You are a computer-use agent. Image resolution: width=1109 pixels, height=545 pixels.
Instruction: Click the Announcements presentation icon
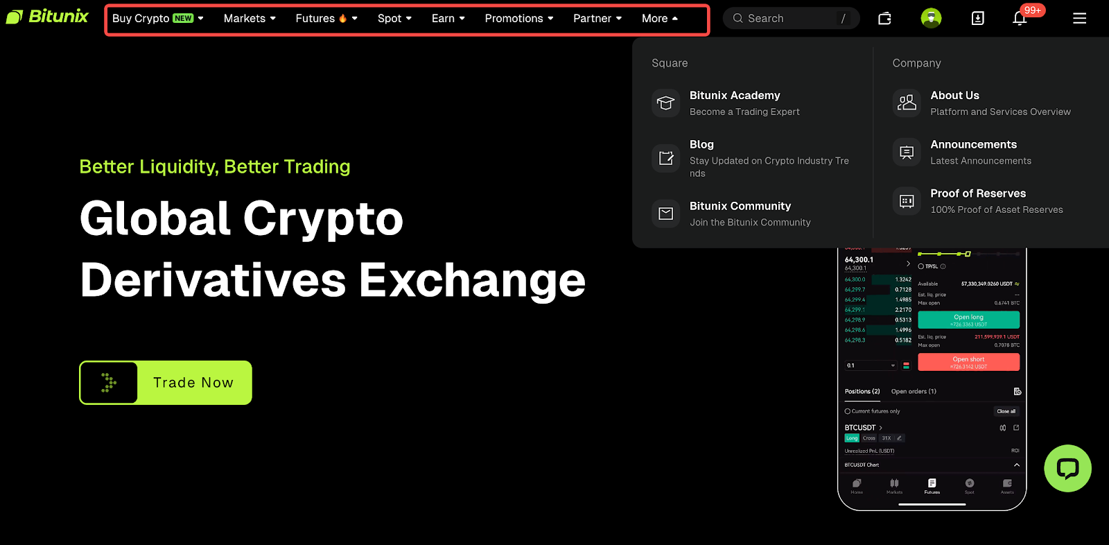[907, 152]
